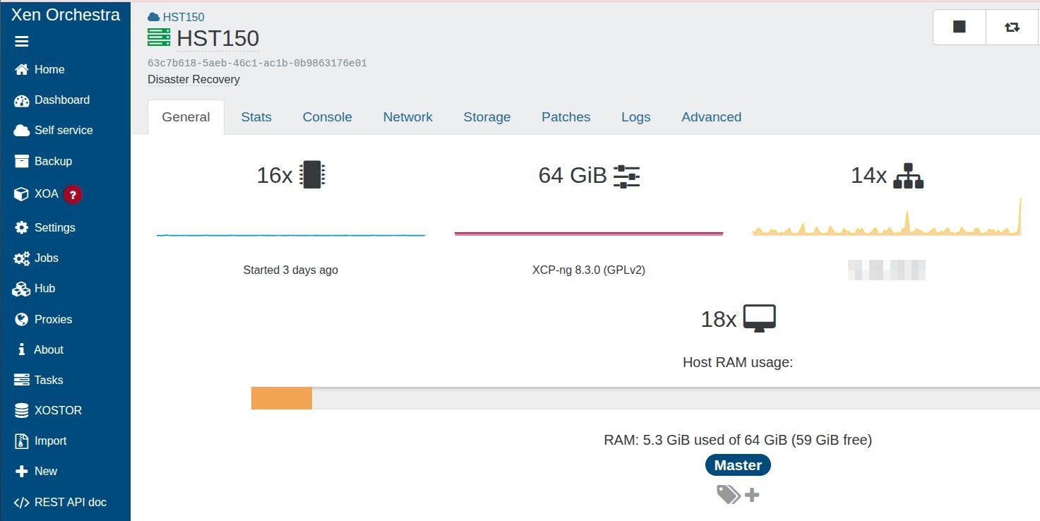Click the HST150 host name title

click(217, 38)
